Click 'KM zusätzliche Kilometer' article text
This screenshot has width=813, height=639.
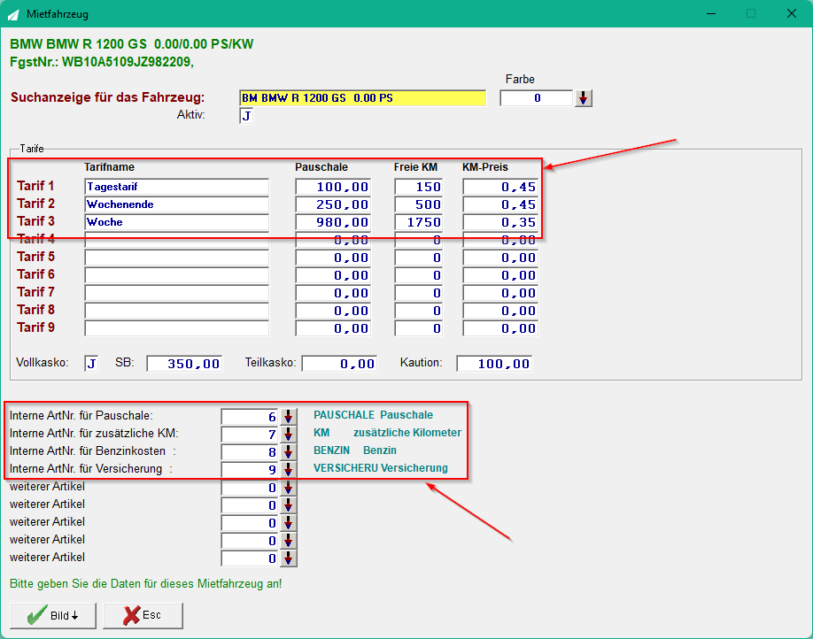387,432
